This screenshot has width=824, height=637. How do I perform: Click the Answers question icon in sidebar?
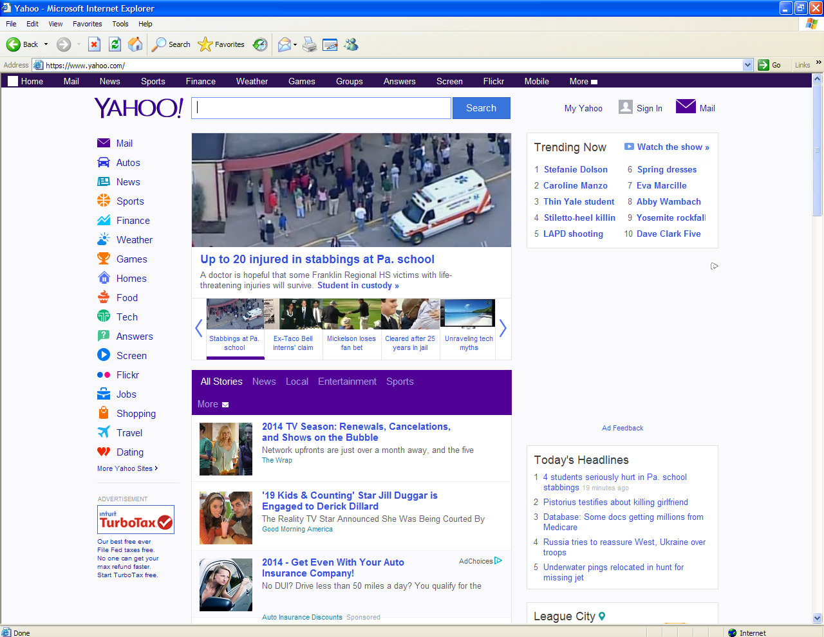[x=104, y=336]
